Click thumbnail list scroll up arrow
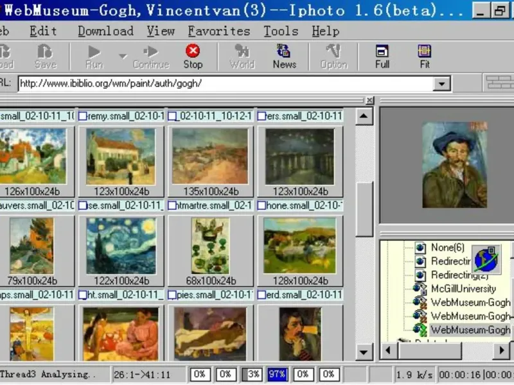The width and height of the screenshot is (514, 385). pos(364,116)
